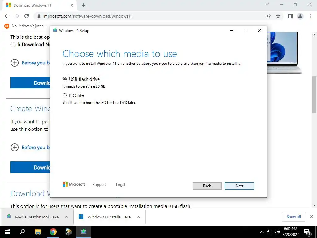Image resolution: width=317 pixels, height=238 pixels.
Task: Open the hammer and paper app on taskbar
Action: 68,232
